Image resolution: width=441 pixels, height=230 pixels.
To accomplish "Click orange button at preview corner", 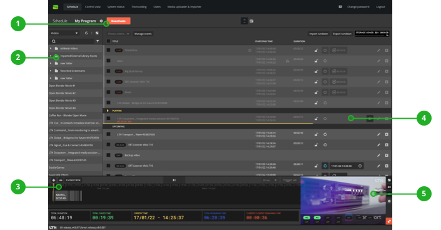I will click(389, 221).
